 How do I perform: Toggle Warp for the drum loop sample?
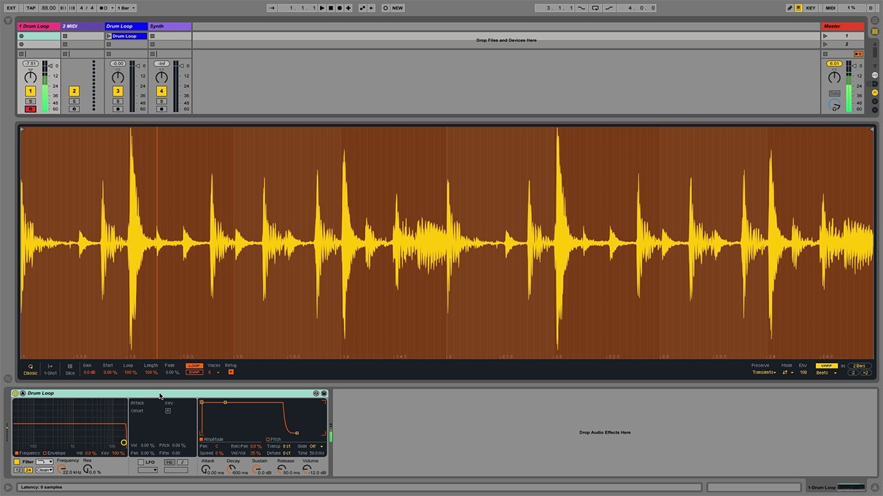[x=826, y=367]
